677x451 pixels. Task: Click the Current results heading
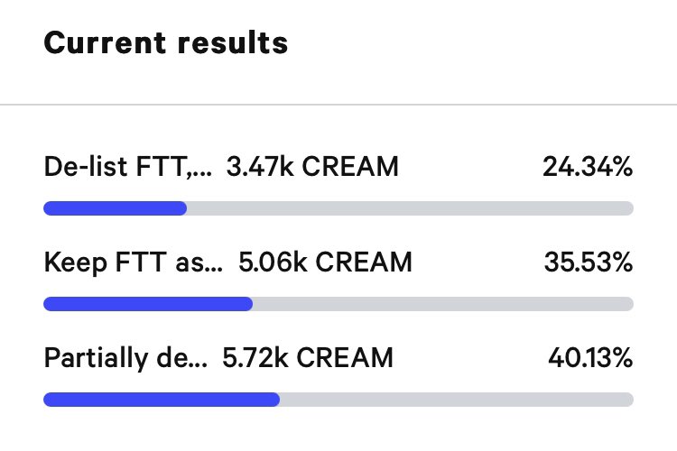tap(166, 42)
